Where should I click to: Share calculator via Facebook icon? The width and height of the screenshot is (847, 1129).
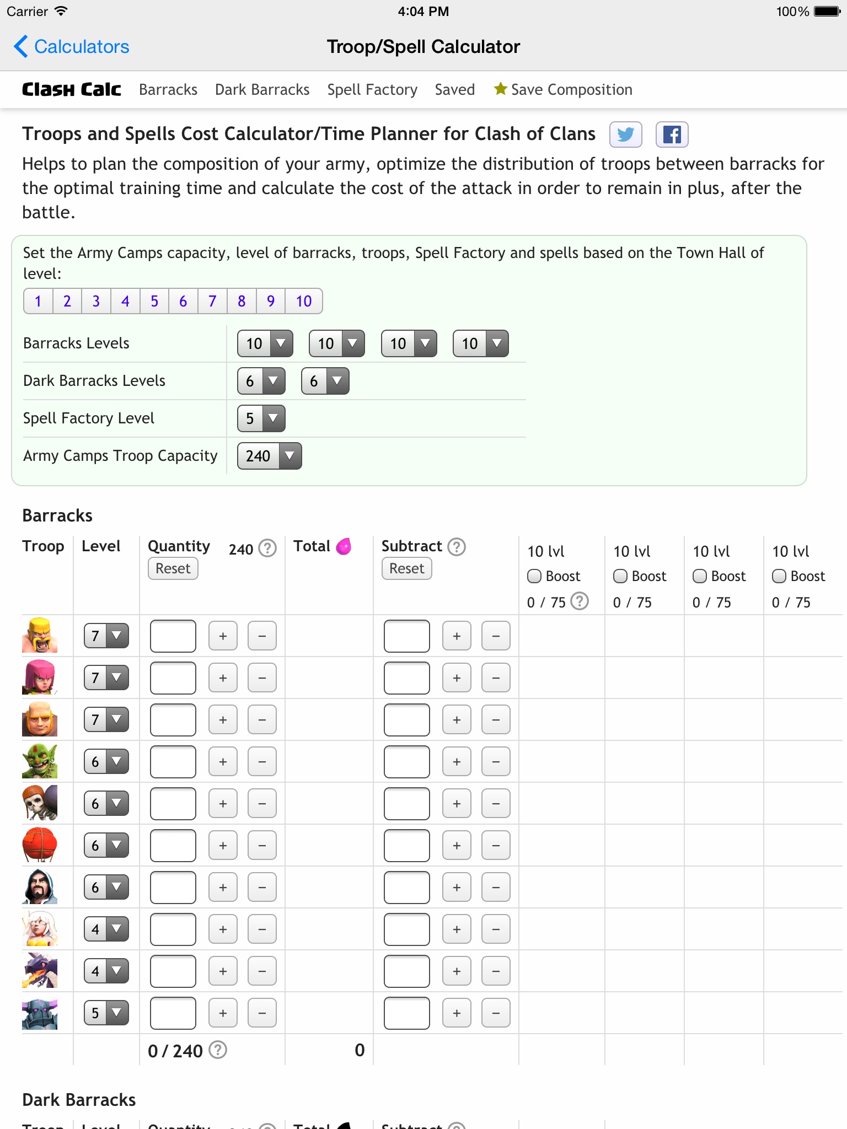pos(672,135)
